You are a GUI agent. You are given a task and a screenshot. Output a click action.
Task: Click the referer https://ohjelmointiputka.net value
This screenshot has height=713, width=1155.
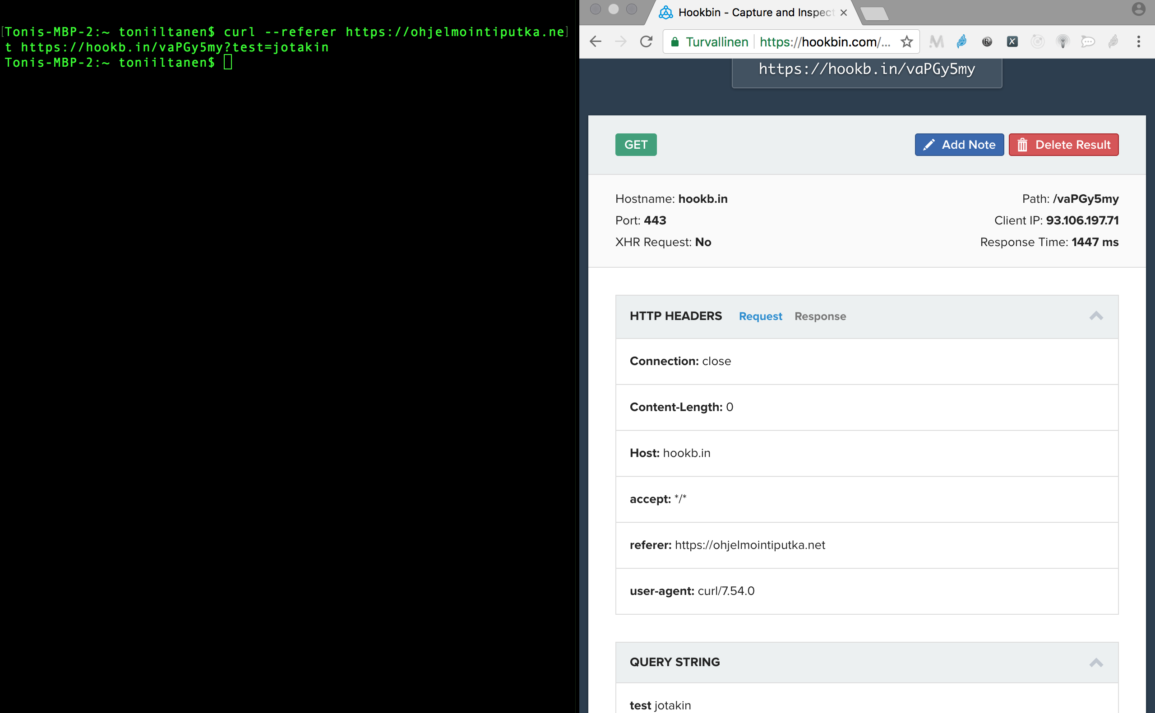point(749,545)
